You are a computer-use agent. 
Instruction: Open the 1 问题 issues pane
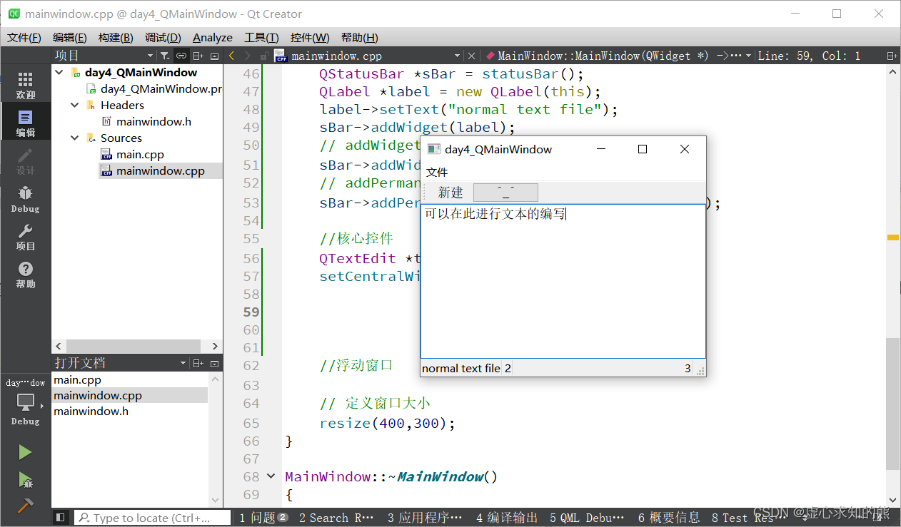(262, 518)
